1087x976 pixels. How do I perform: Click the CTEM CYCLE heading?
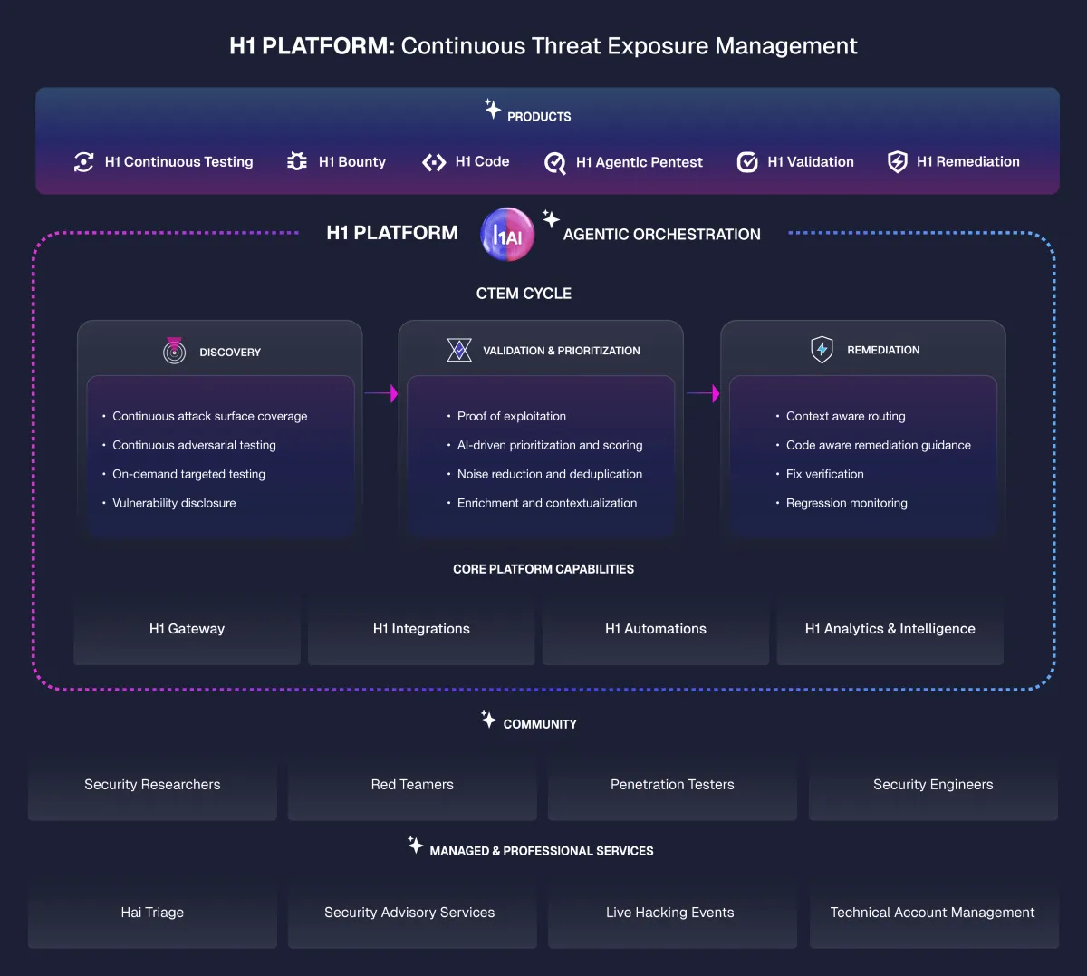point(524,294)
